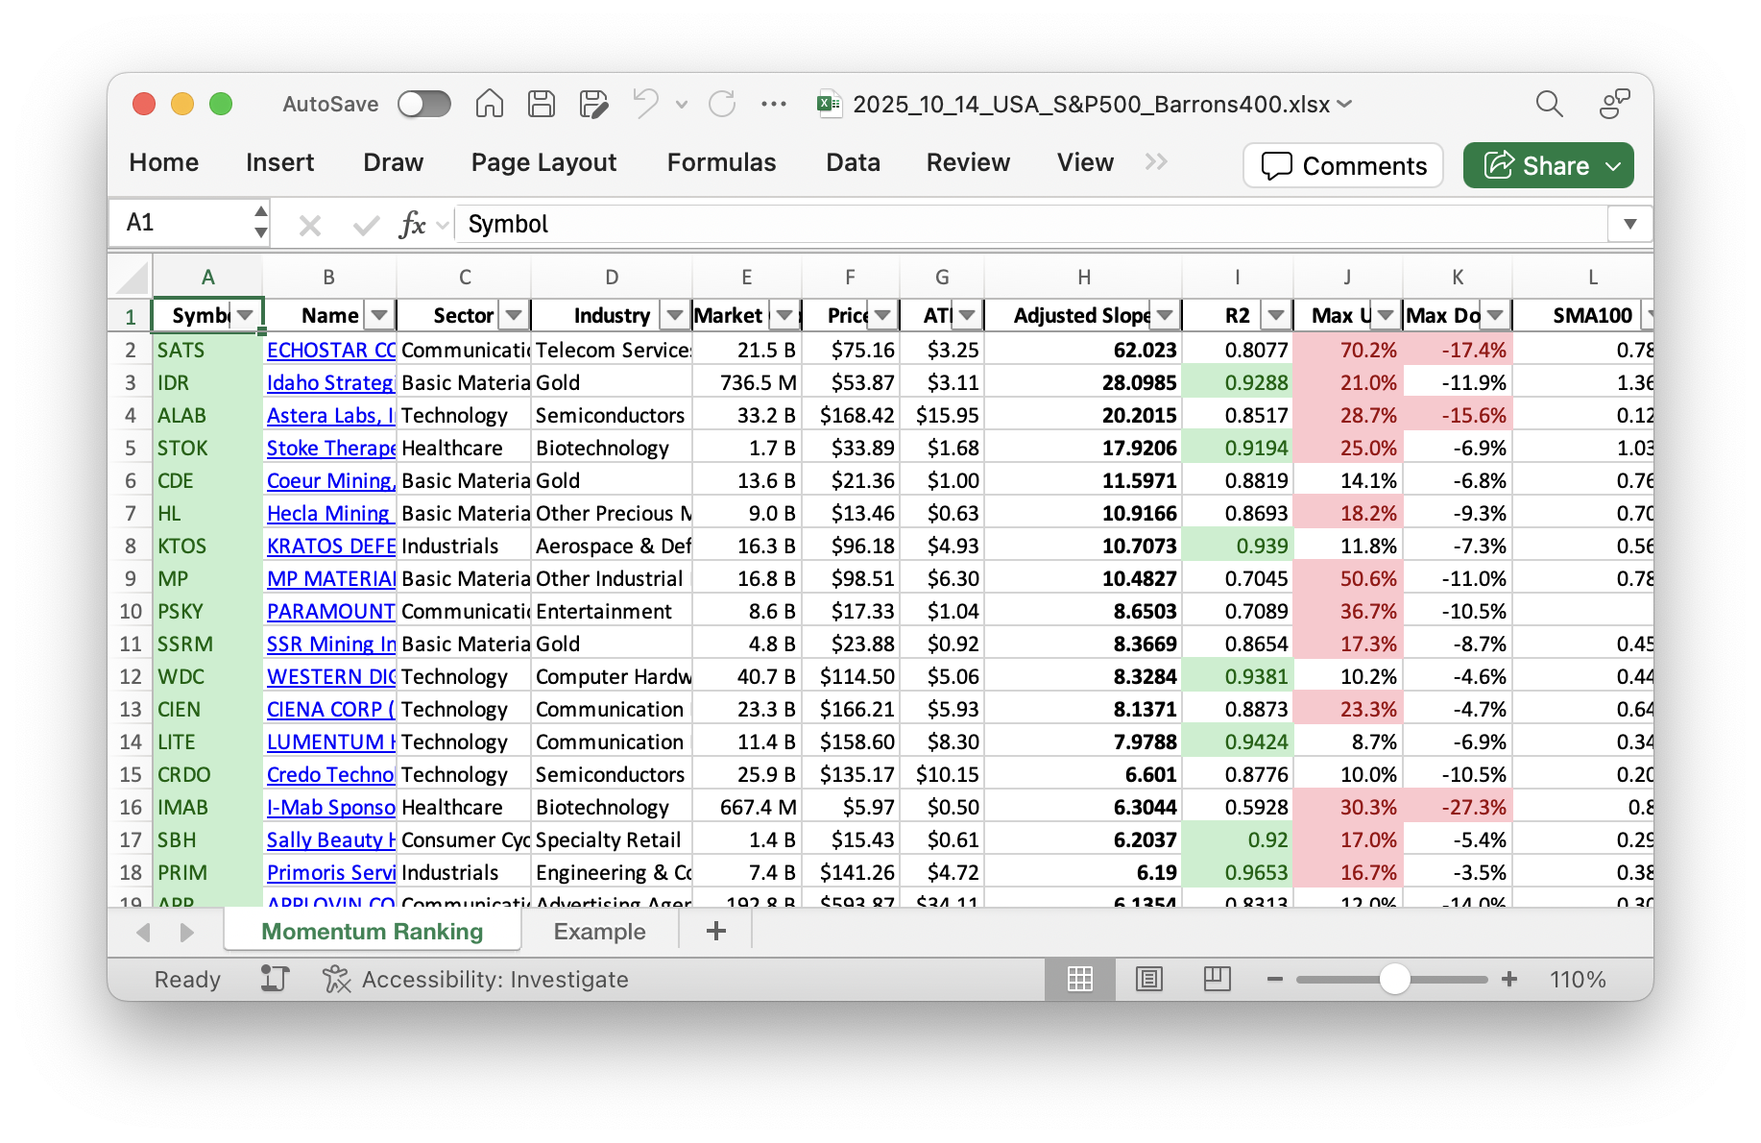Toggle the AutoSave switch
1761x1143 pixels.
click(424, 104)
